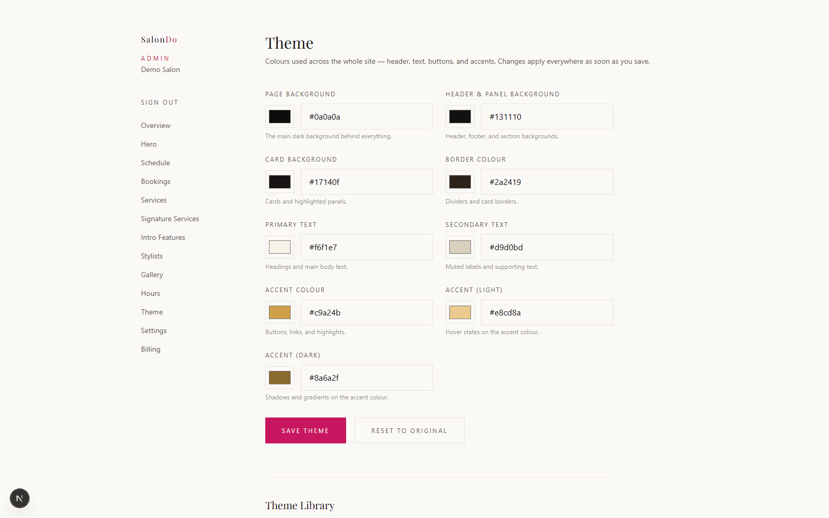
Task: Navigate to Bookings
Action: [x=155, y=181]
